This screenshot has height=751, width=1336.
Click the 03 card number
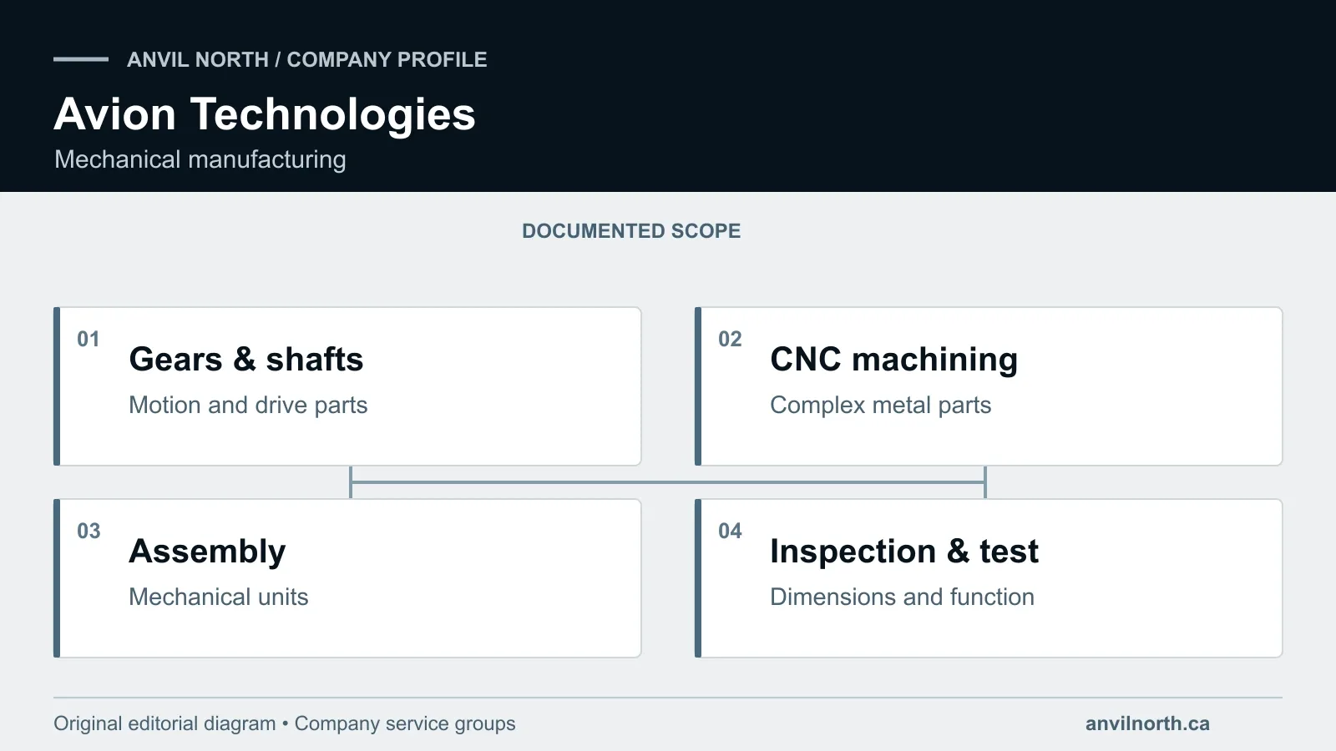coord(89,532)
